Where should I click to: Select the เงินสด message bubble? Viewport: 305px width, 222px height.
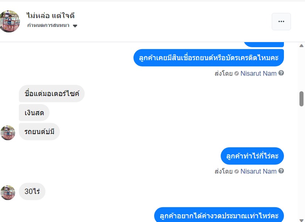34,113
